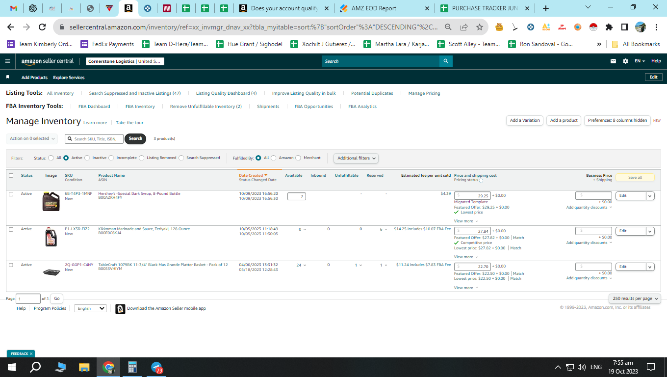Switch to the AMZ EOD Report tab
Viewport: 667px width, 377px height.
point(385,8)
